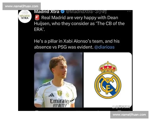
Task: Open the three-dot more options menu
Action: (x=129, y=12)
